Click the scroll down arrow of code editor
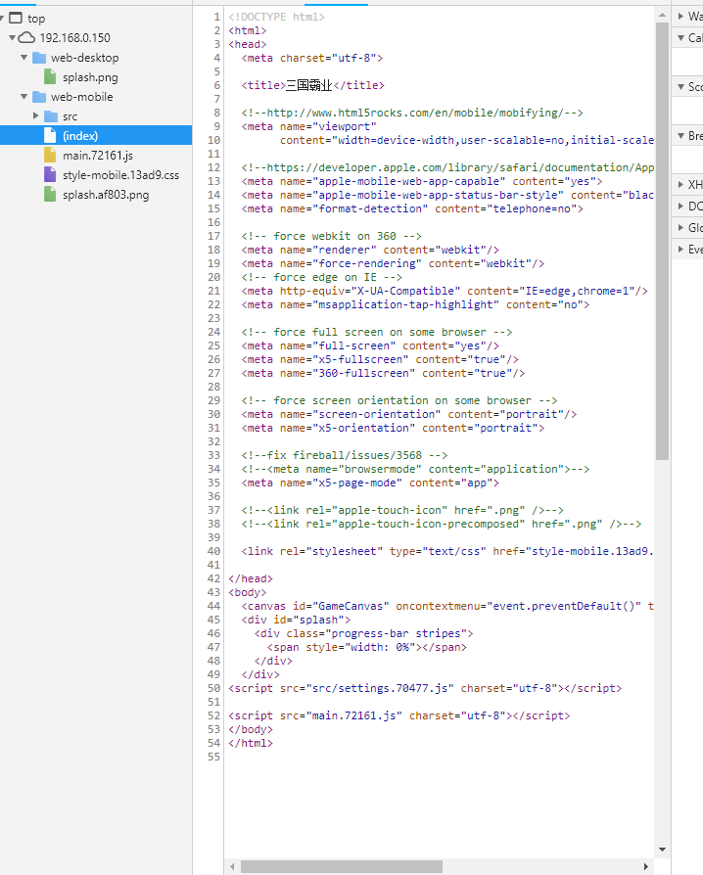The image size is (703, 875). point(662,850)
